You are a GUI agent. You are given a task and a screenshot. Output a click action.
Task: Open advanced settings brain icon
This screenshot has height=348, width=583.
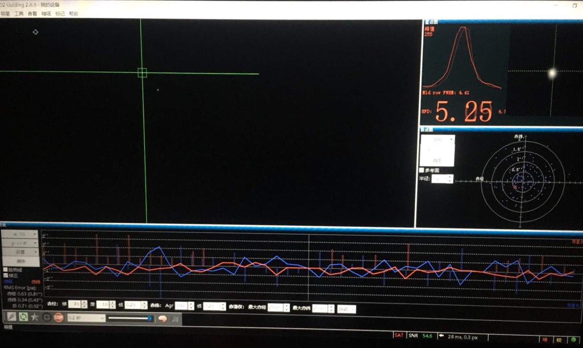pyautogui.click(x=162, y=319)
